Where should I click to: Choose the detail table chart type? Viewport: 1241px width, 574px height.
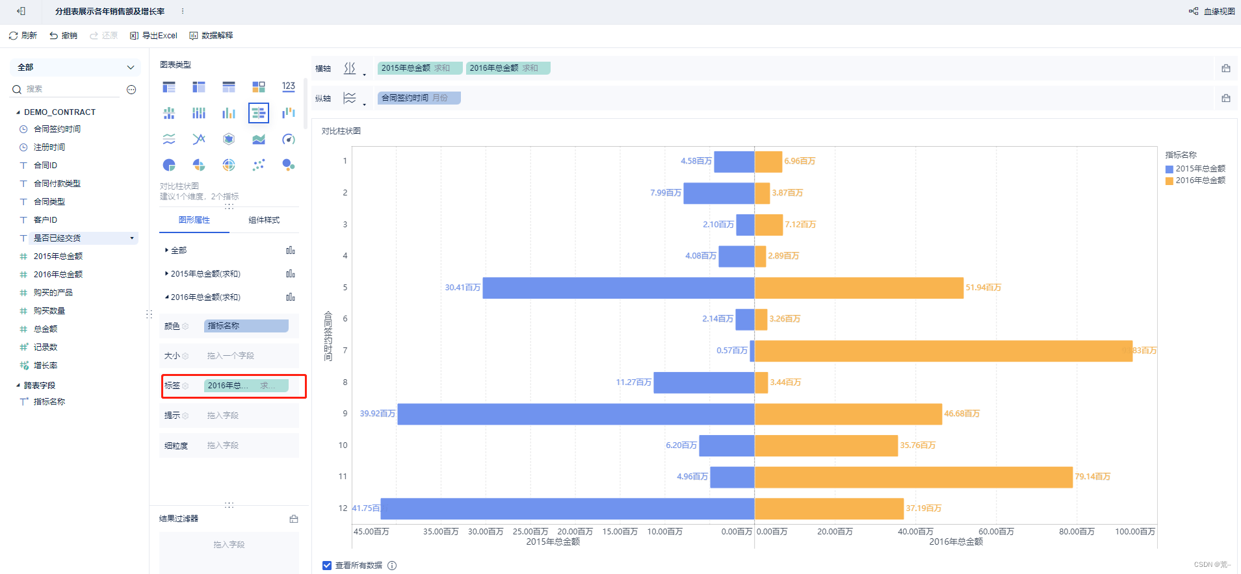click(229, 87)
